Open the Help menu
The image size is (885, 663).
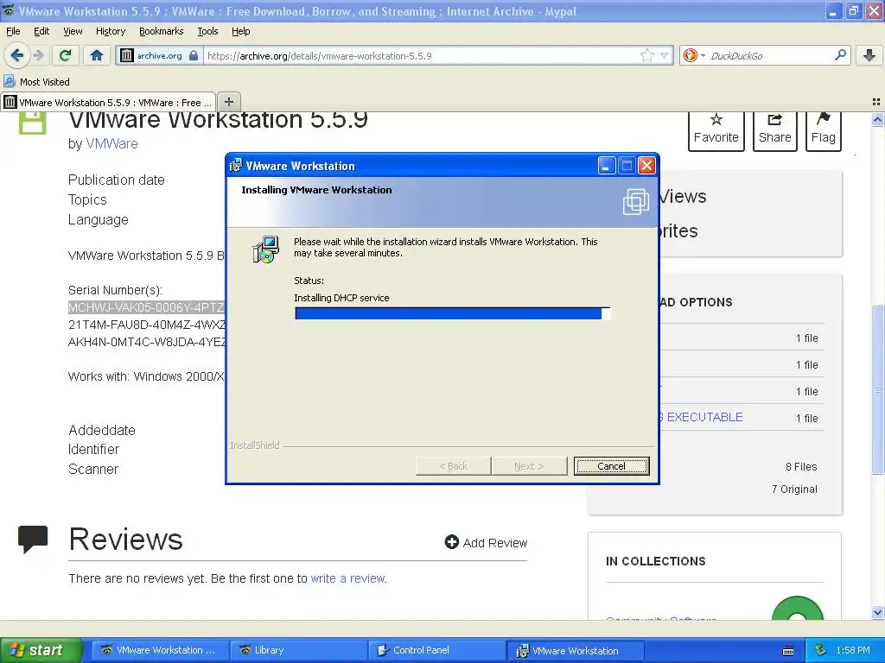coord(240,31)
